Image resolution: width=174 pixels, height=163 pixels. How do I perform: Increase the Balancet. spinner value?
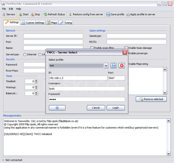37,92
